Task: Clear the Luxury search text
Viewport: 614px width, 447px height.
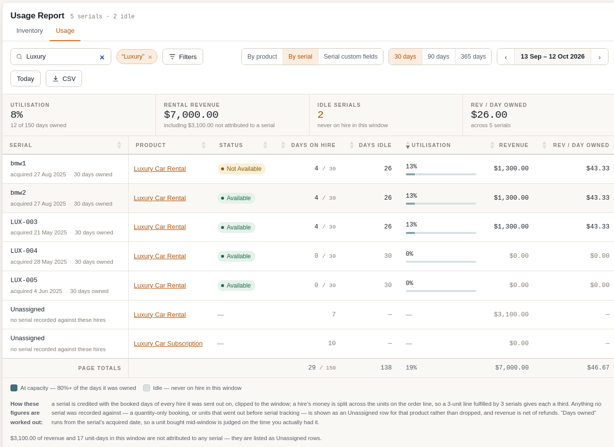Action: pos(102,57)
